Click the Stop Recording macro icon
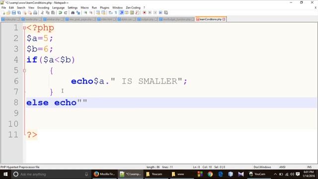 tap(150, 13)
